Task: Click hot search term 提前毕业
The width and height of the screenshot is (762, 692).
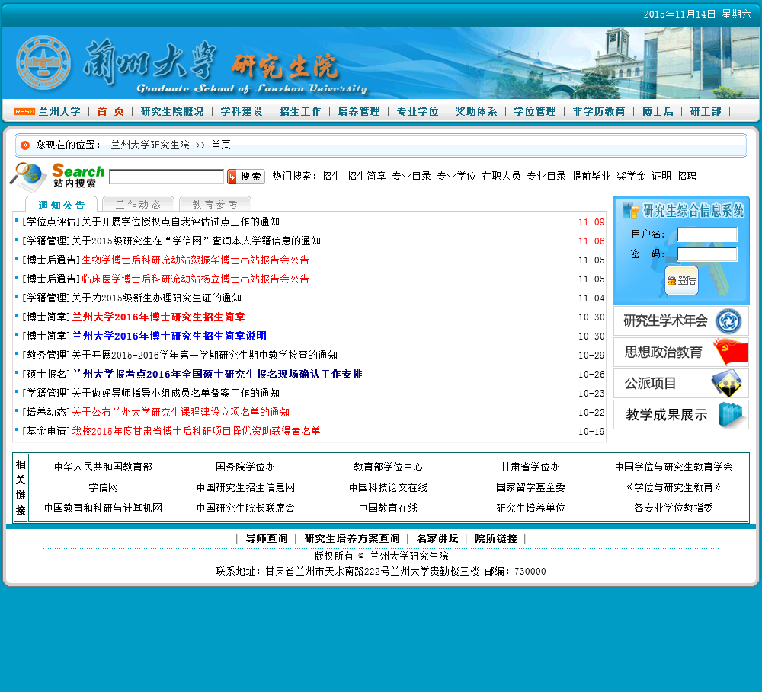Action: coord(591,177)
